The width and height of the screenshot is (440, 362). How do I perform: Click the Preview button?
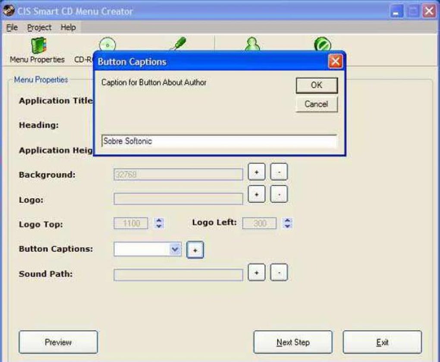pyautogui.click(x=58, y=341)
